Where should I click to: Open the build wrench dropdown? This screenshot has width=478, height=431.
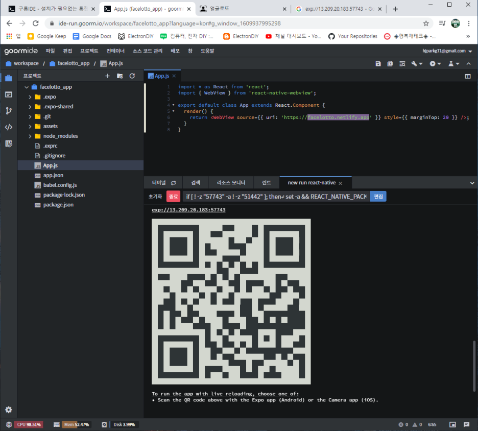tap(417, 63)
